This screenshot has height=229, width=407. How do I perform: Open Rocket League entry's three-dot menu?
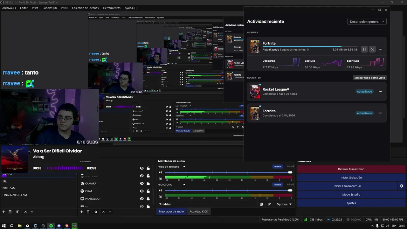380,92
